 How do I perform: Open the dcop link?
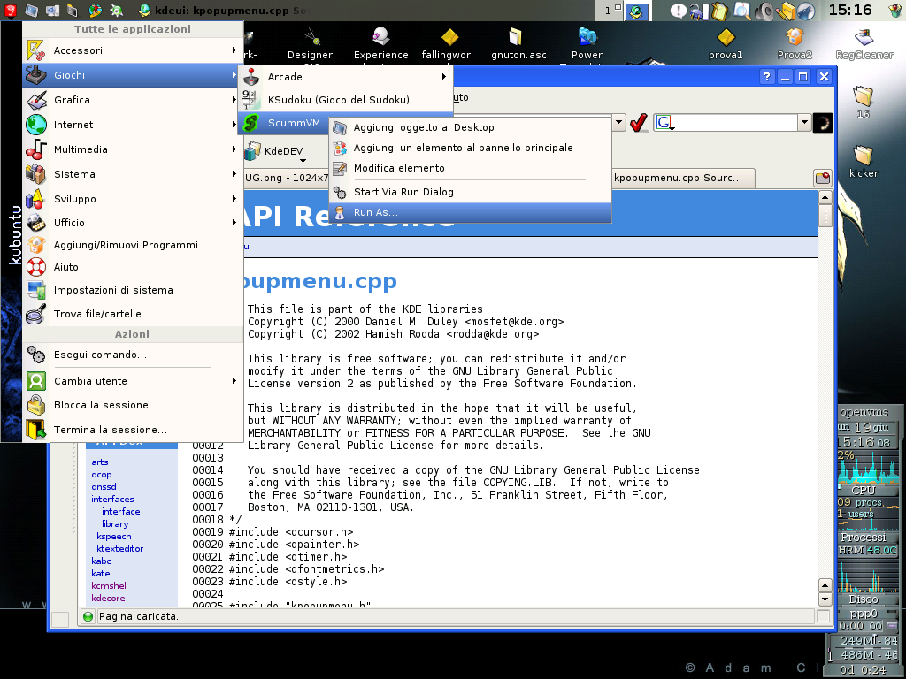tap(101, 474)
